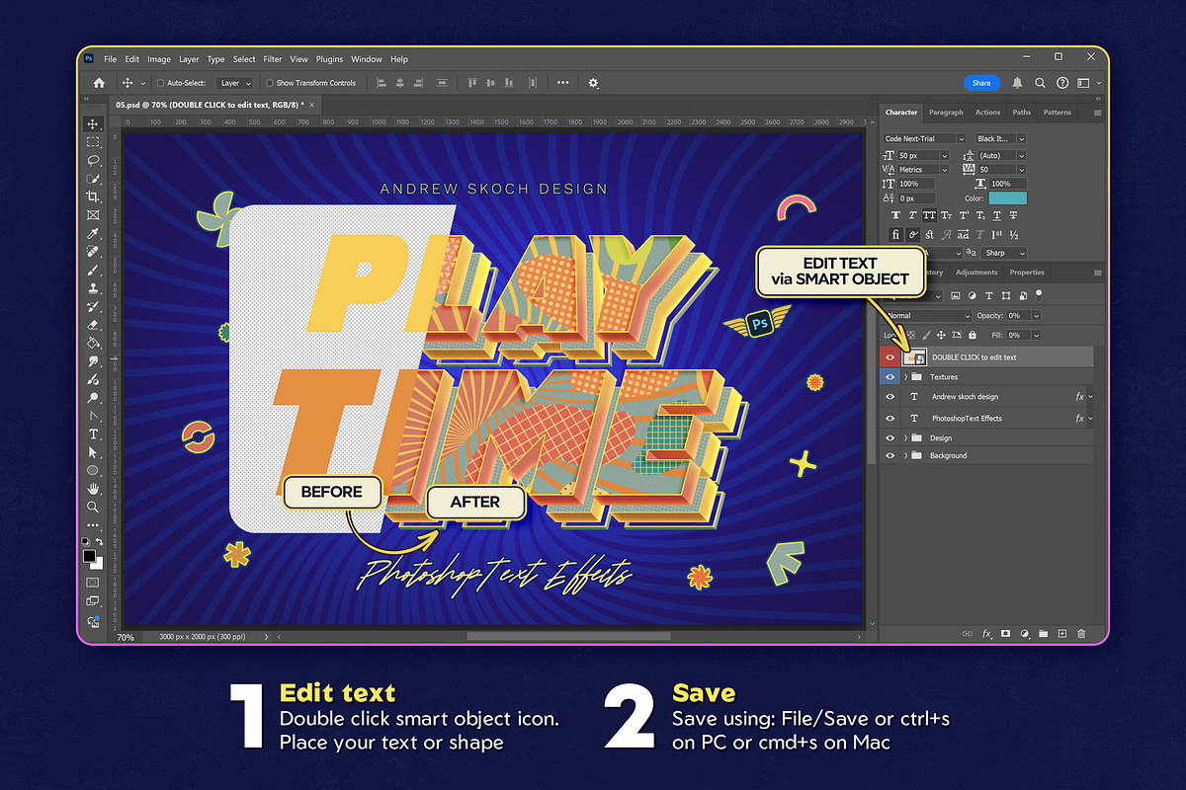Select the Crop tool

93,197
